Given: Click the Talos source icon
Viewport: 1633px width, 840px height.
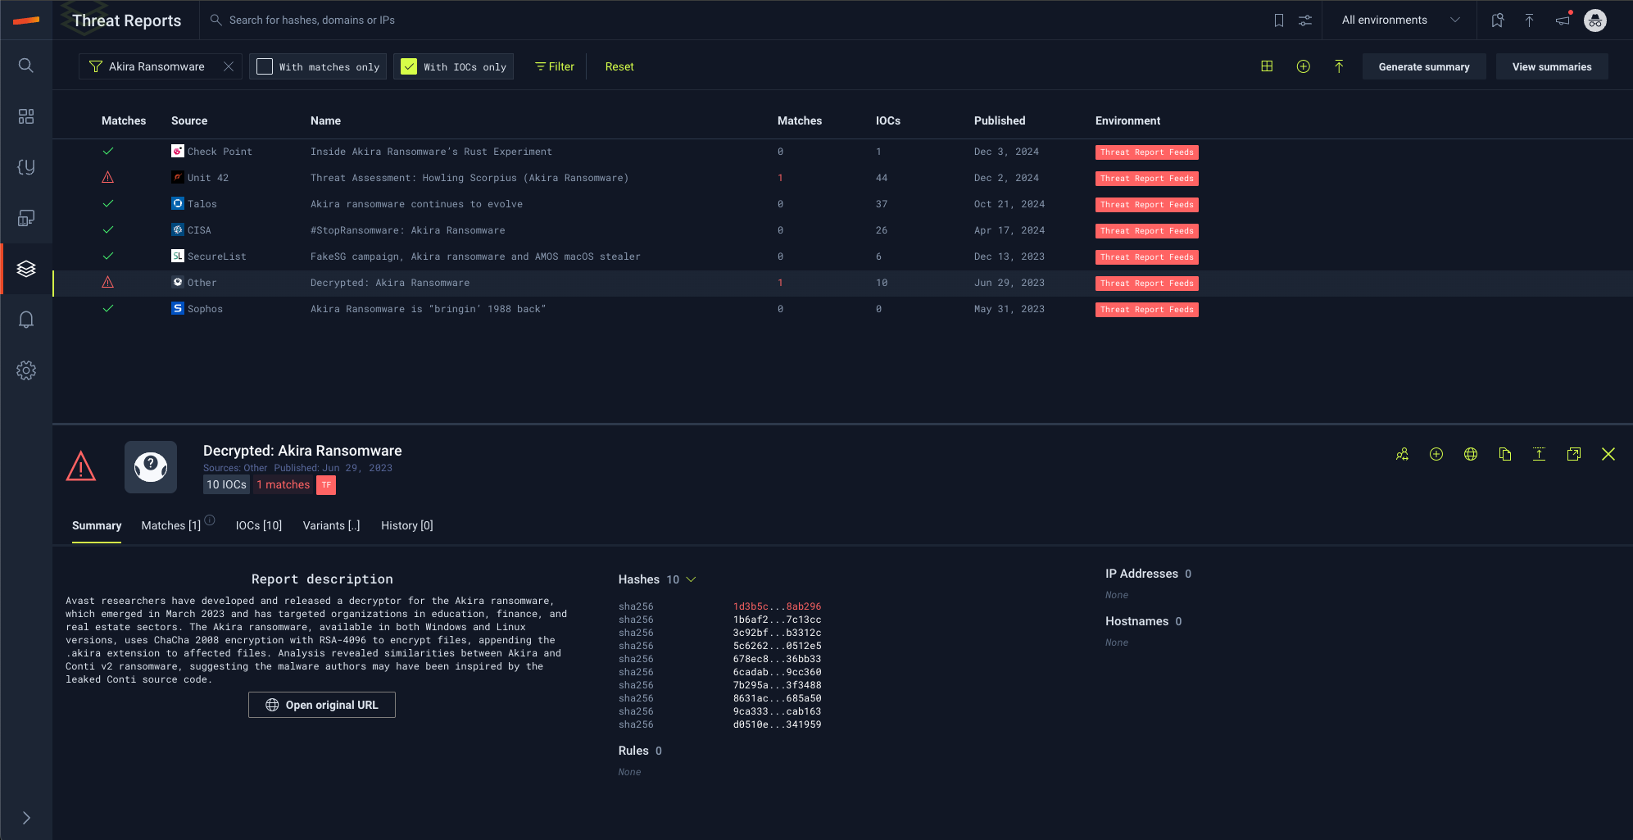Looking at the screenshot, I should (178, 203).
